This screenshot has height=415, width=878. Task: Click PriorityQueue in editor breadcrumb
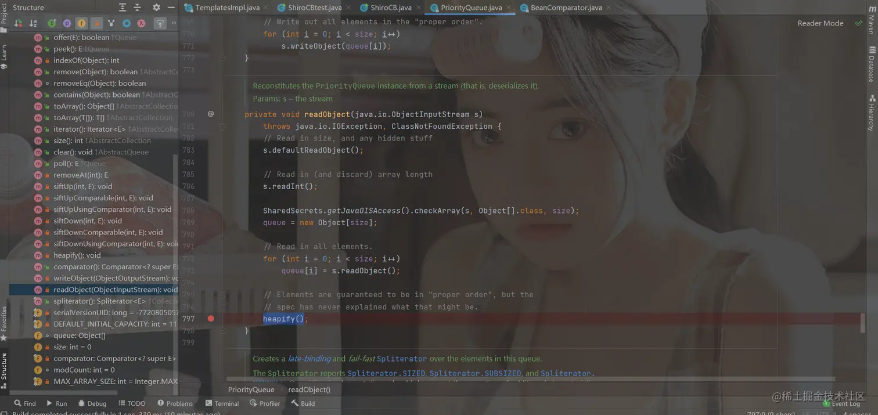tap(251, 389)
